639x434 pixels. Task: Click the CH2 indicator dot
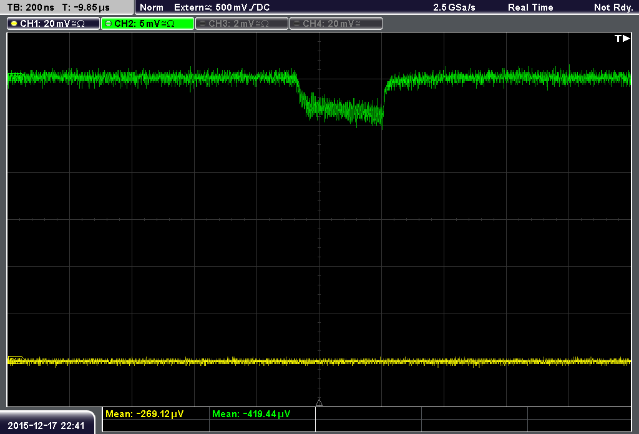[x=109, y=24]
